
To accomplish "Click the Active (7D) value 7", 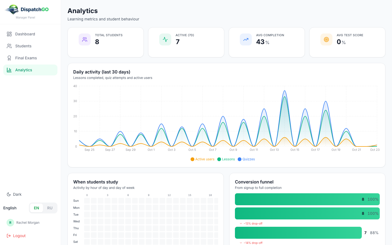I will [x=178, y=42].
